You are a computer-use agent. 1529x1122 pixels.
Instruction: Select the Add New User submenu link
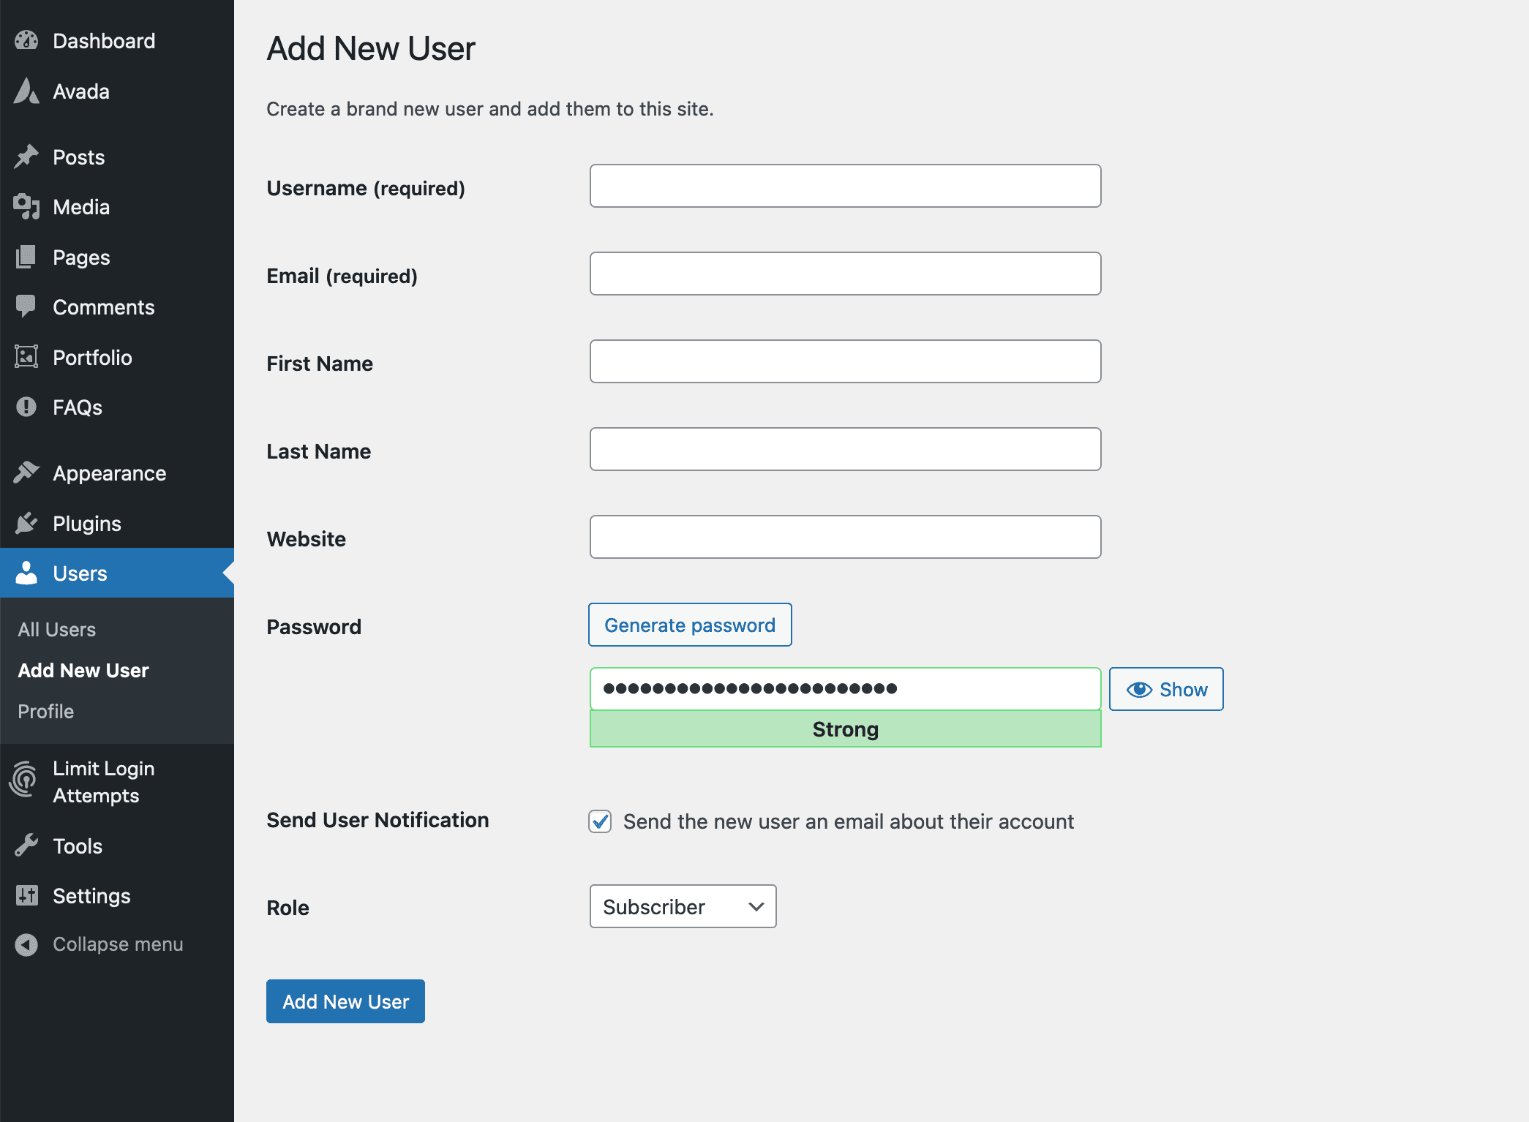[83, 671]
